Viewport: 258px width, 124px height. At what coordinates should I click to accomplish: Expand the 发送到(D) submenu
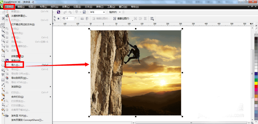50,87
